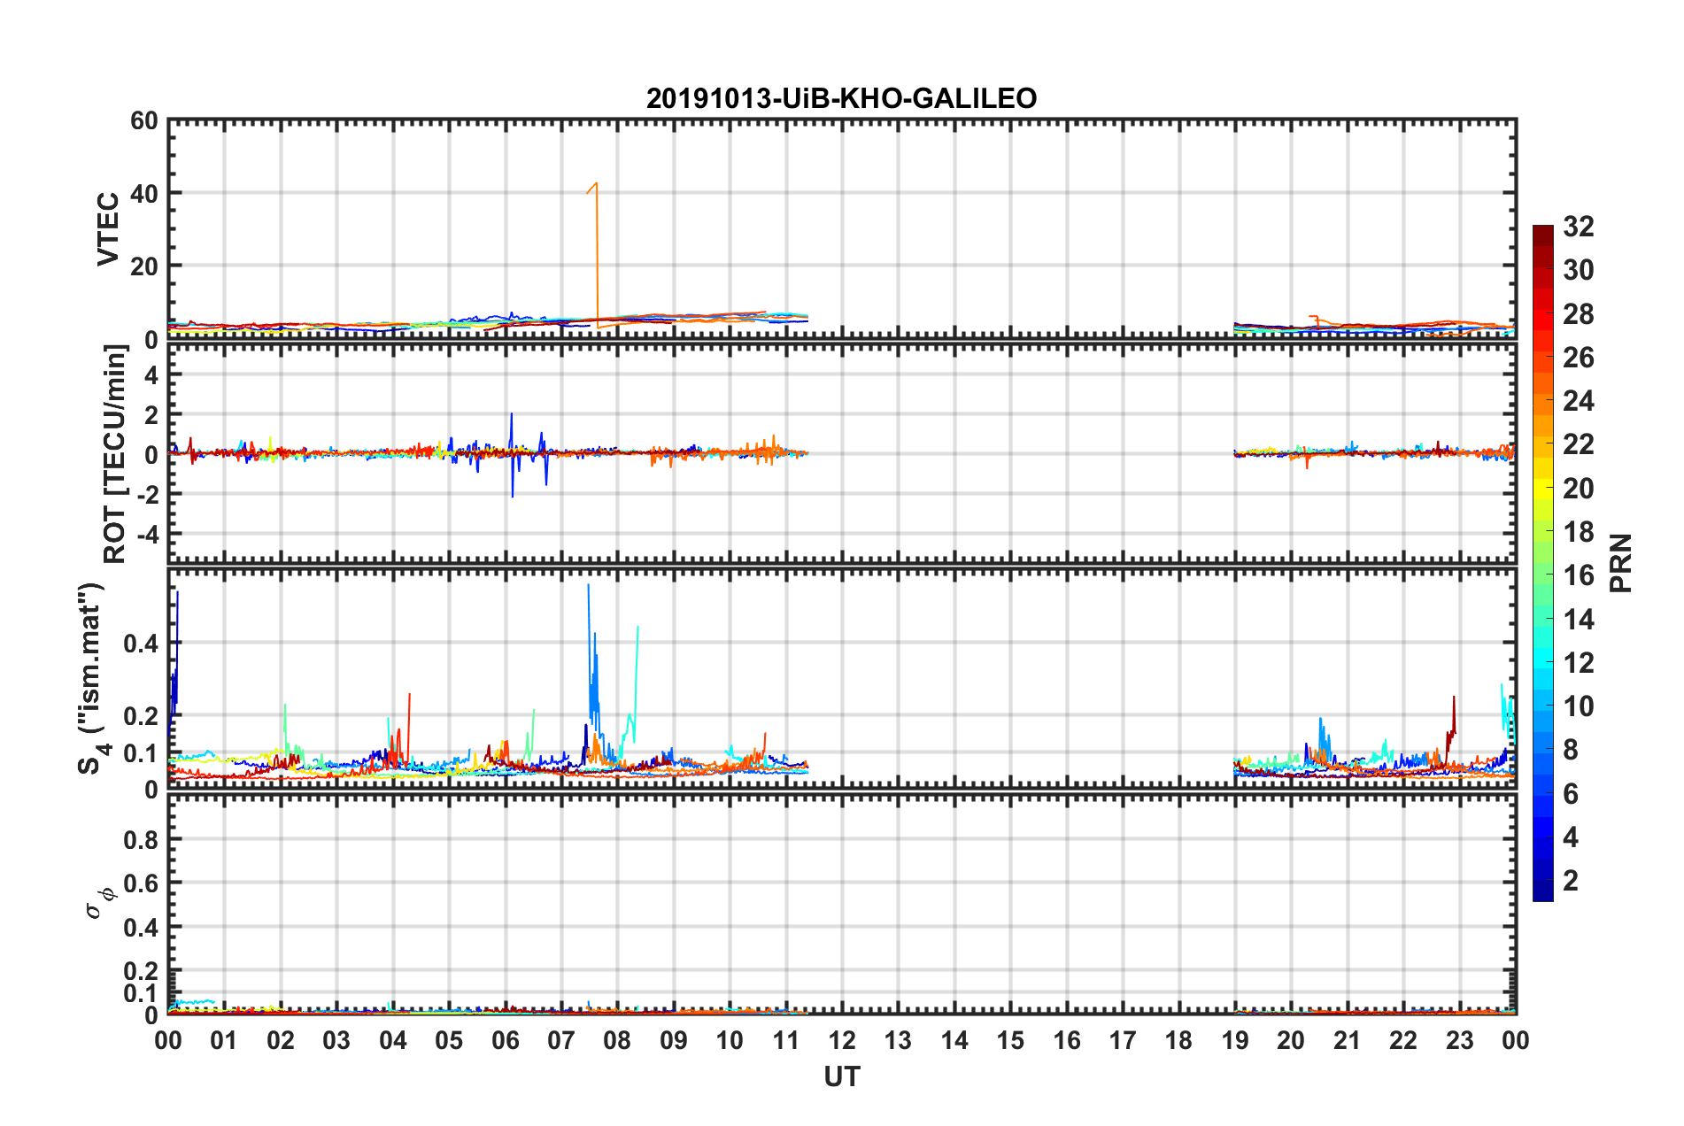Select the "40" tick on the VTEC axis
Viewport: 1684px width, 1126px height.
[144, 193]
